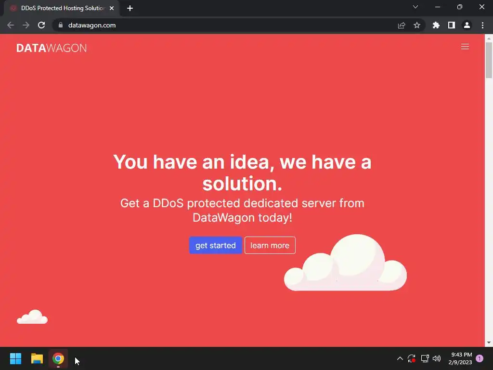Restore down the Chrome window
Image resolution: width=493 pixels, height=370 pixels.
click(460, 7)
